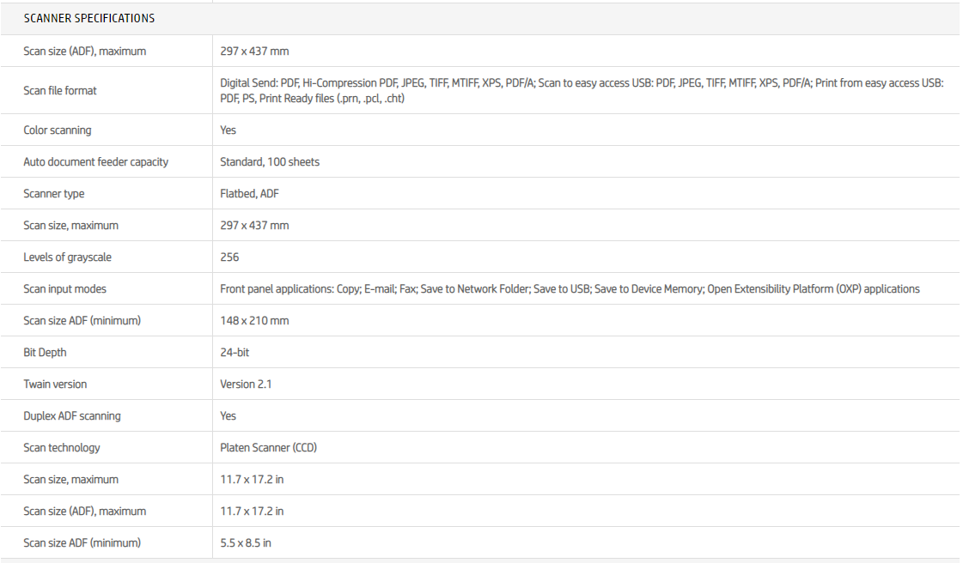963x563 pixels.
Task: Select the Bit Depth label
Action: 45,353
